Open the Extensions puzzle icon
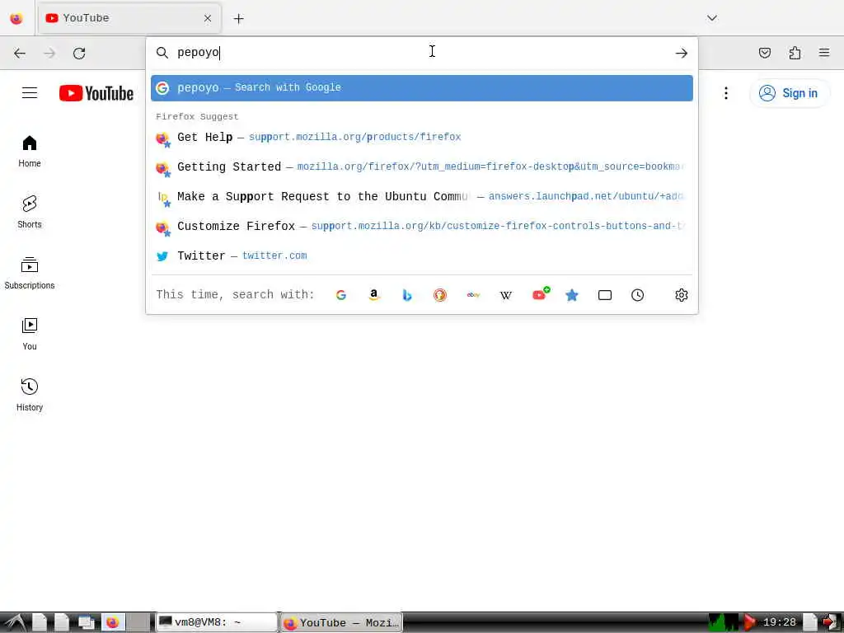Viewport: 844px width, 633px height. tap(795, 53)
